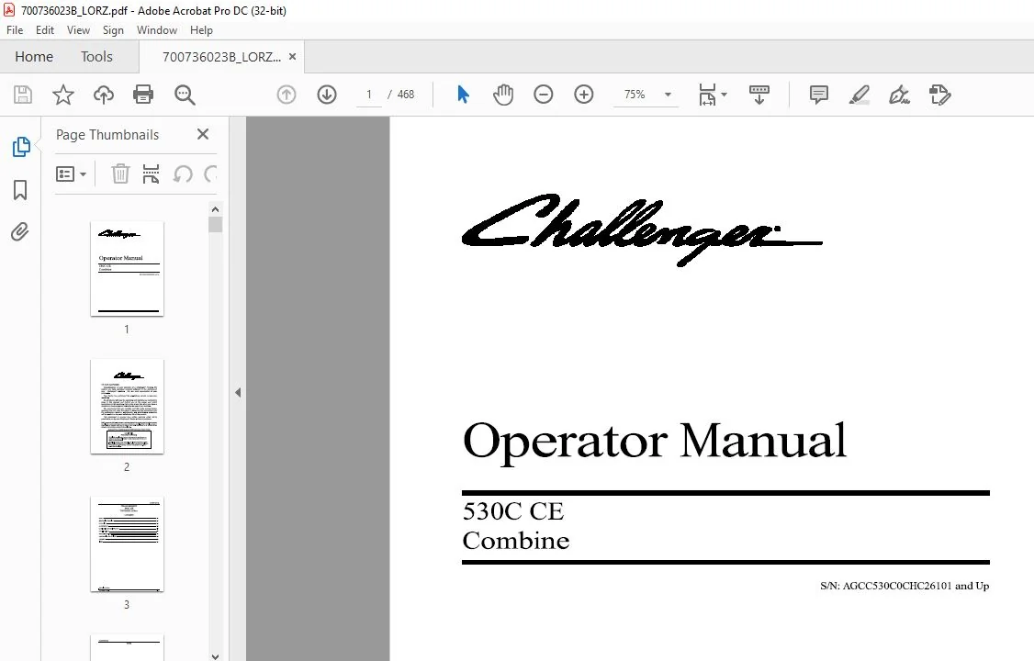Click thumbnail scrollbar up arrow
Image resolution: width=1034 pixels, height=661 pixels.
tap(215, 209)
